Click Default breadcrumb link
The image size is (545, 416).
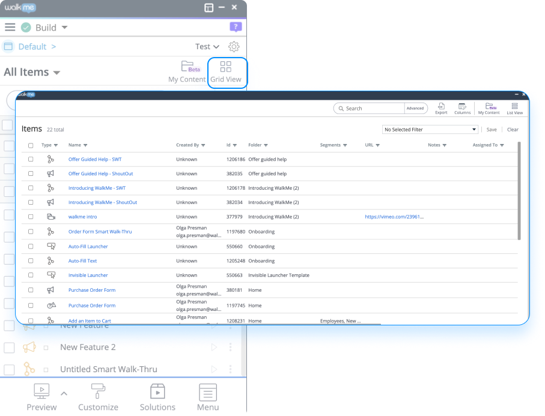[x=32, y=47]
